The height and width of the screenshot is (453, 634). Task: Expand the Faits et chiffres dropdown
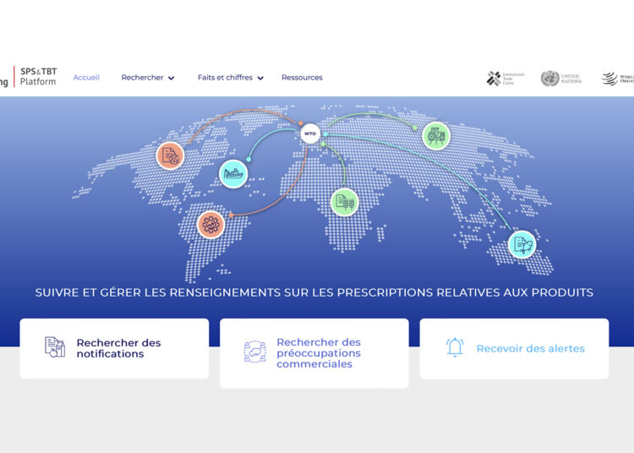point(230,78)
